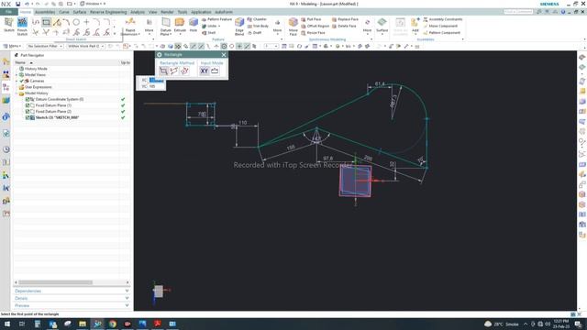Image resolution: width=587 pixels, height=330 pixels.
Task: Choose By 2 Points rectangle method
Action: click(x=163, y=71)
